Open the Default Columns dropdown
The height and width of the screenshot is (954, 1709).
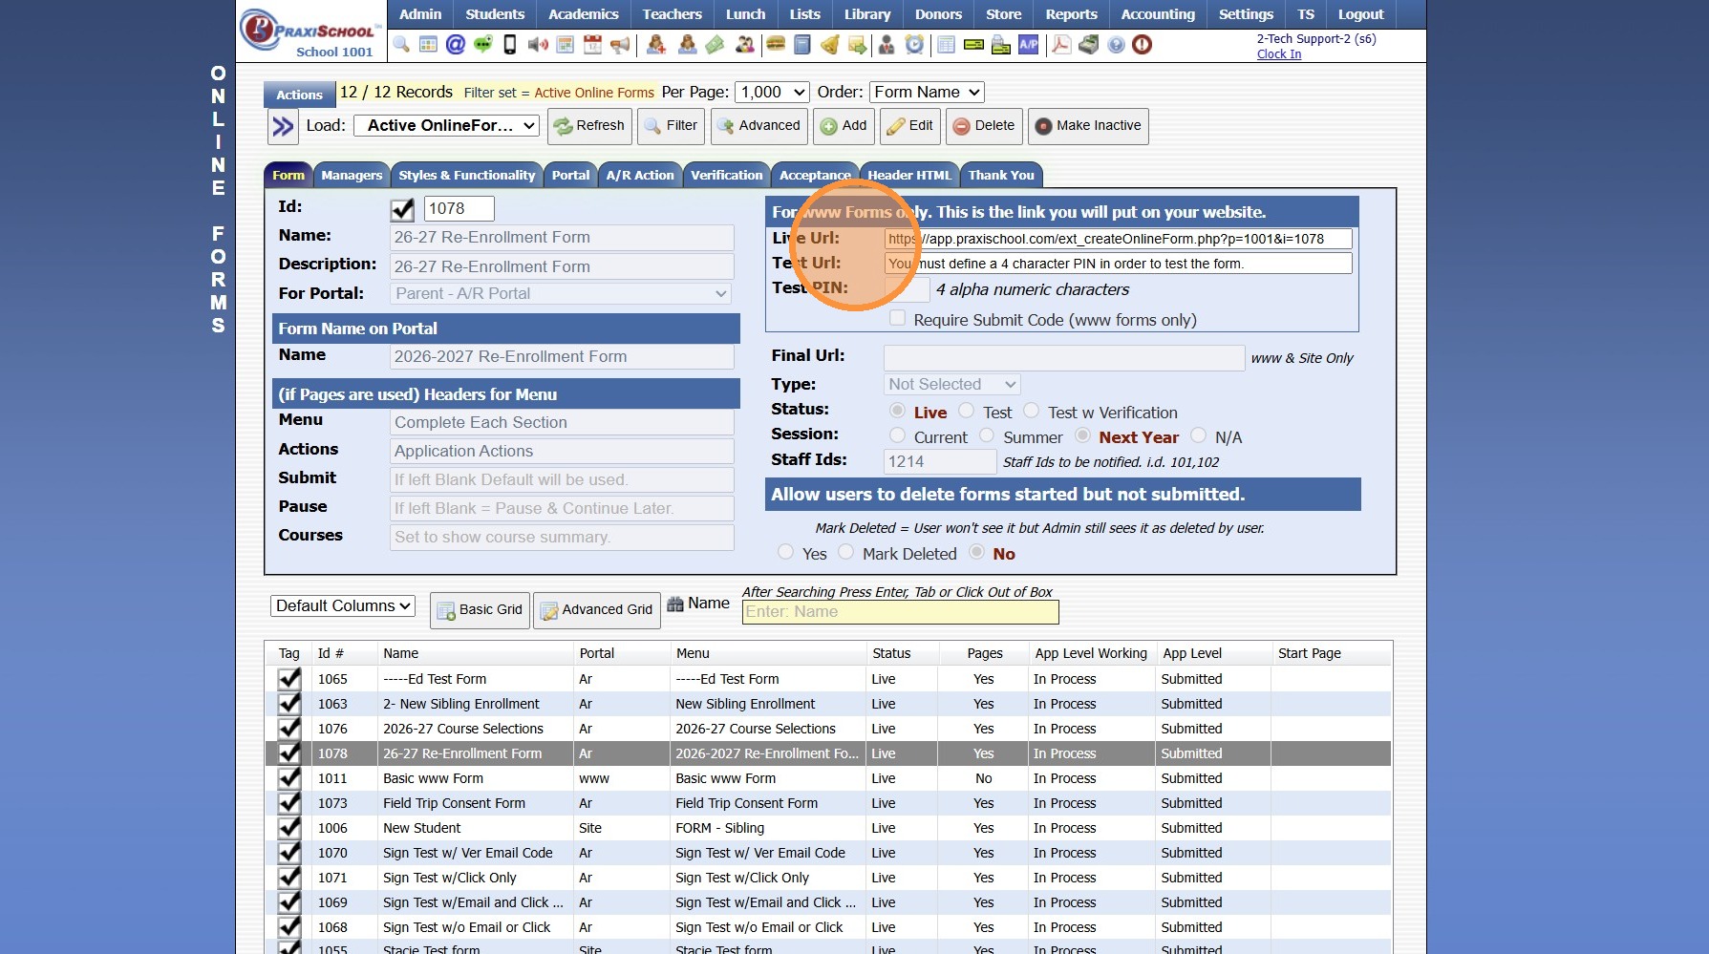[x=343, y=606]
